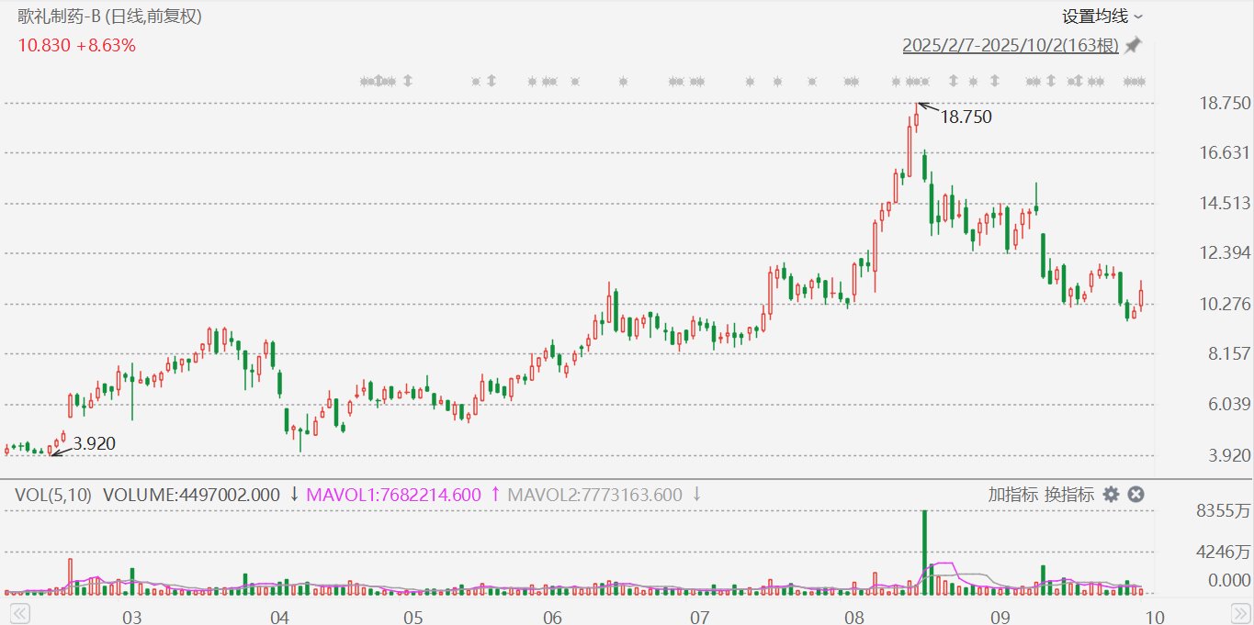
Task: Select the MAVOL1 moving average label
Action: [x=393, y=495]
